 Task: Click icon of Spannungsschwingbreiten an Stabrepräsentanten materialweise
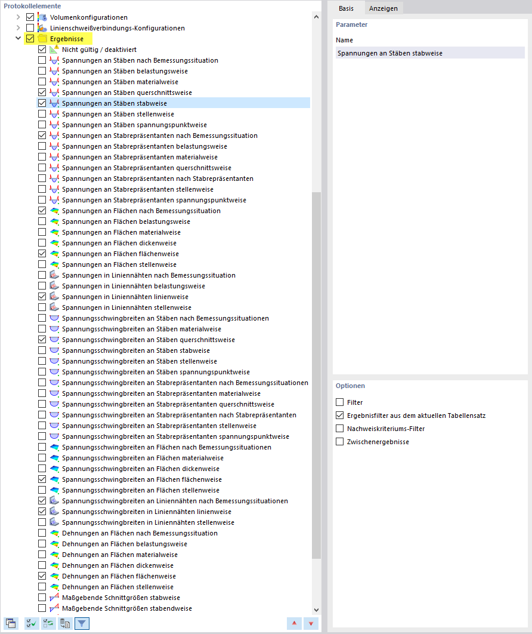[x=54, y=393]
